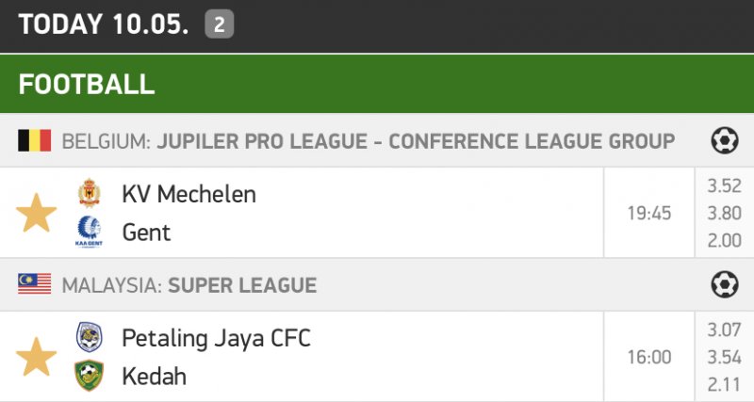Toggle favorite star for KV Mechelen match
The image size is (754, 402).
point(37,213)
